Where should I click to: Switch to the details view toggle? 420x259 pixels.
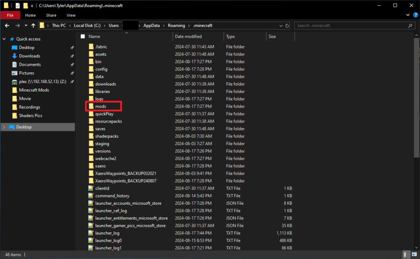pos(406,254)
